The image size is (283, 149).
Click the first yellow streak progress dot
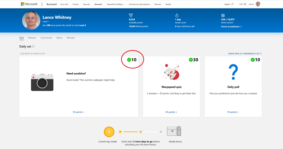(120, 132)
